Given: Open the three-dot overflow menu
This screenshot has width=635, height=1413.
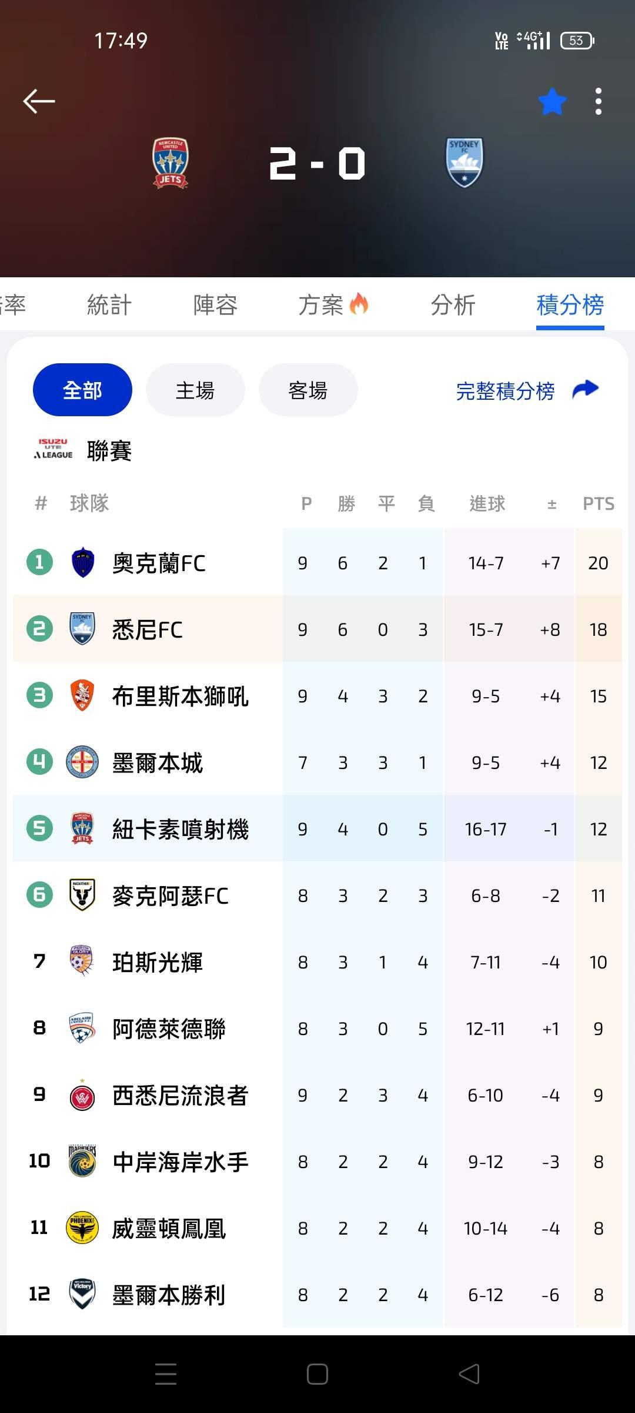Looking at the screenshot, I should click(598, 102).
